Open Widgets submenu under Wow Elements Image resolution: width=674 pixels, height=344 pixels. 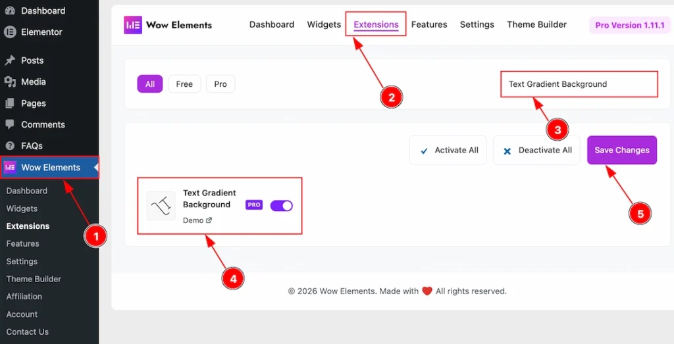coord(22,209)
